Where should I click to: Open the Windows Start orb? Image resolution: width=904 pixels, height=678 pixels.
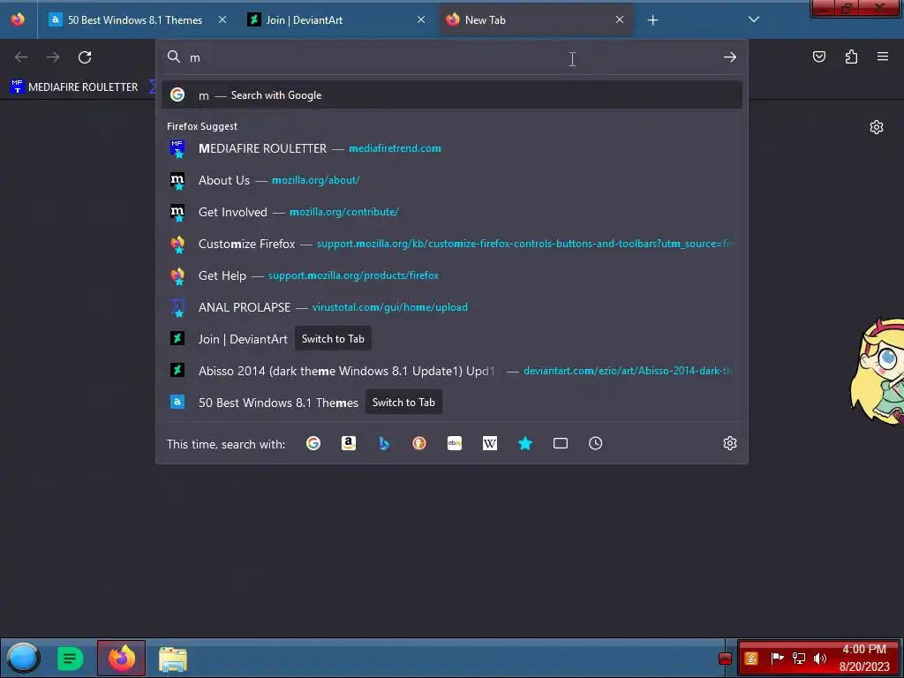coord(24,658)
